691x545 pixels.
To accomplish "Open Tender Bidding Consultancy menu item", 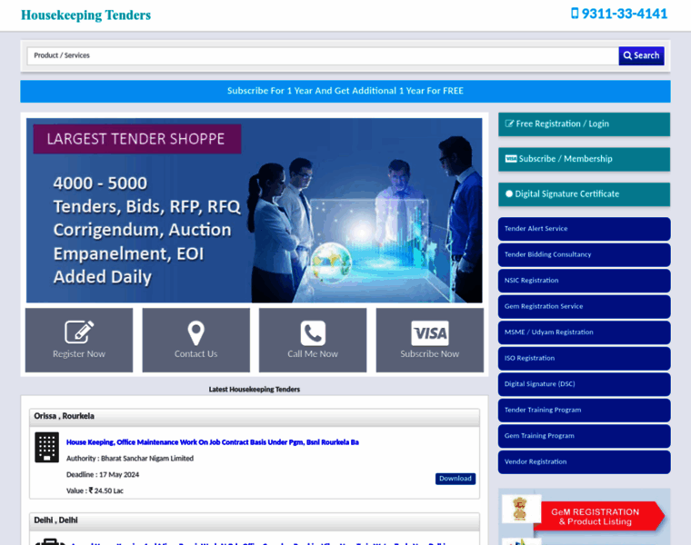I will (x=584, y=254).
